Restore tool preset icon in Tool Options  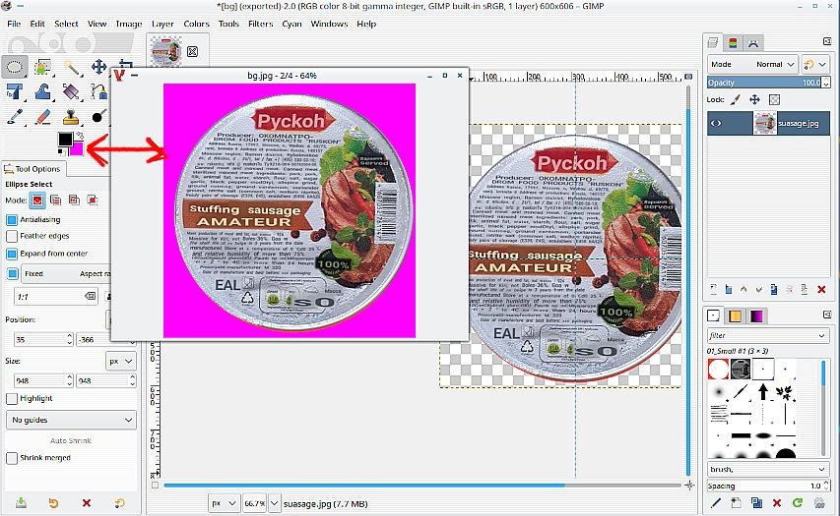pyautogui.click(x=53, y=502)
